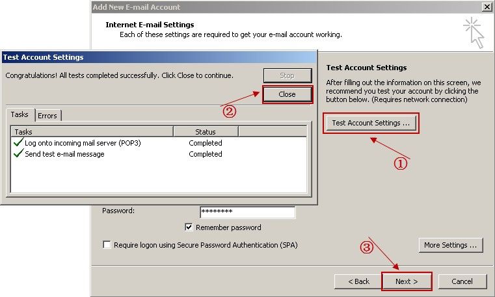Click the Status column header

coord(206,132)
